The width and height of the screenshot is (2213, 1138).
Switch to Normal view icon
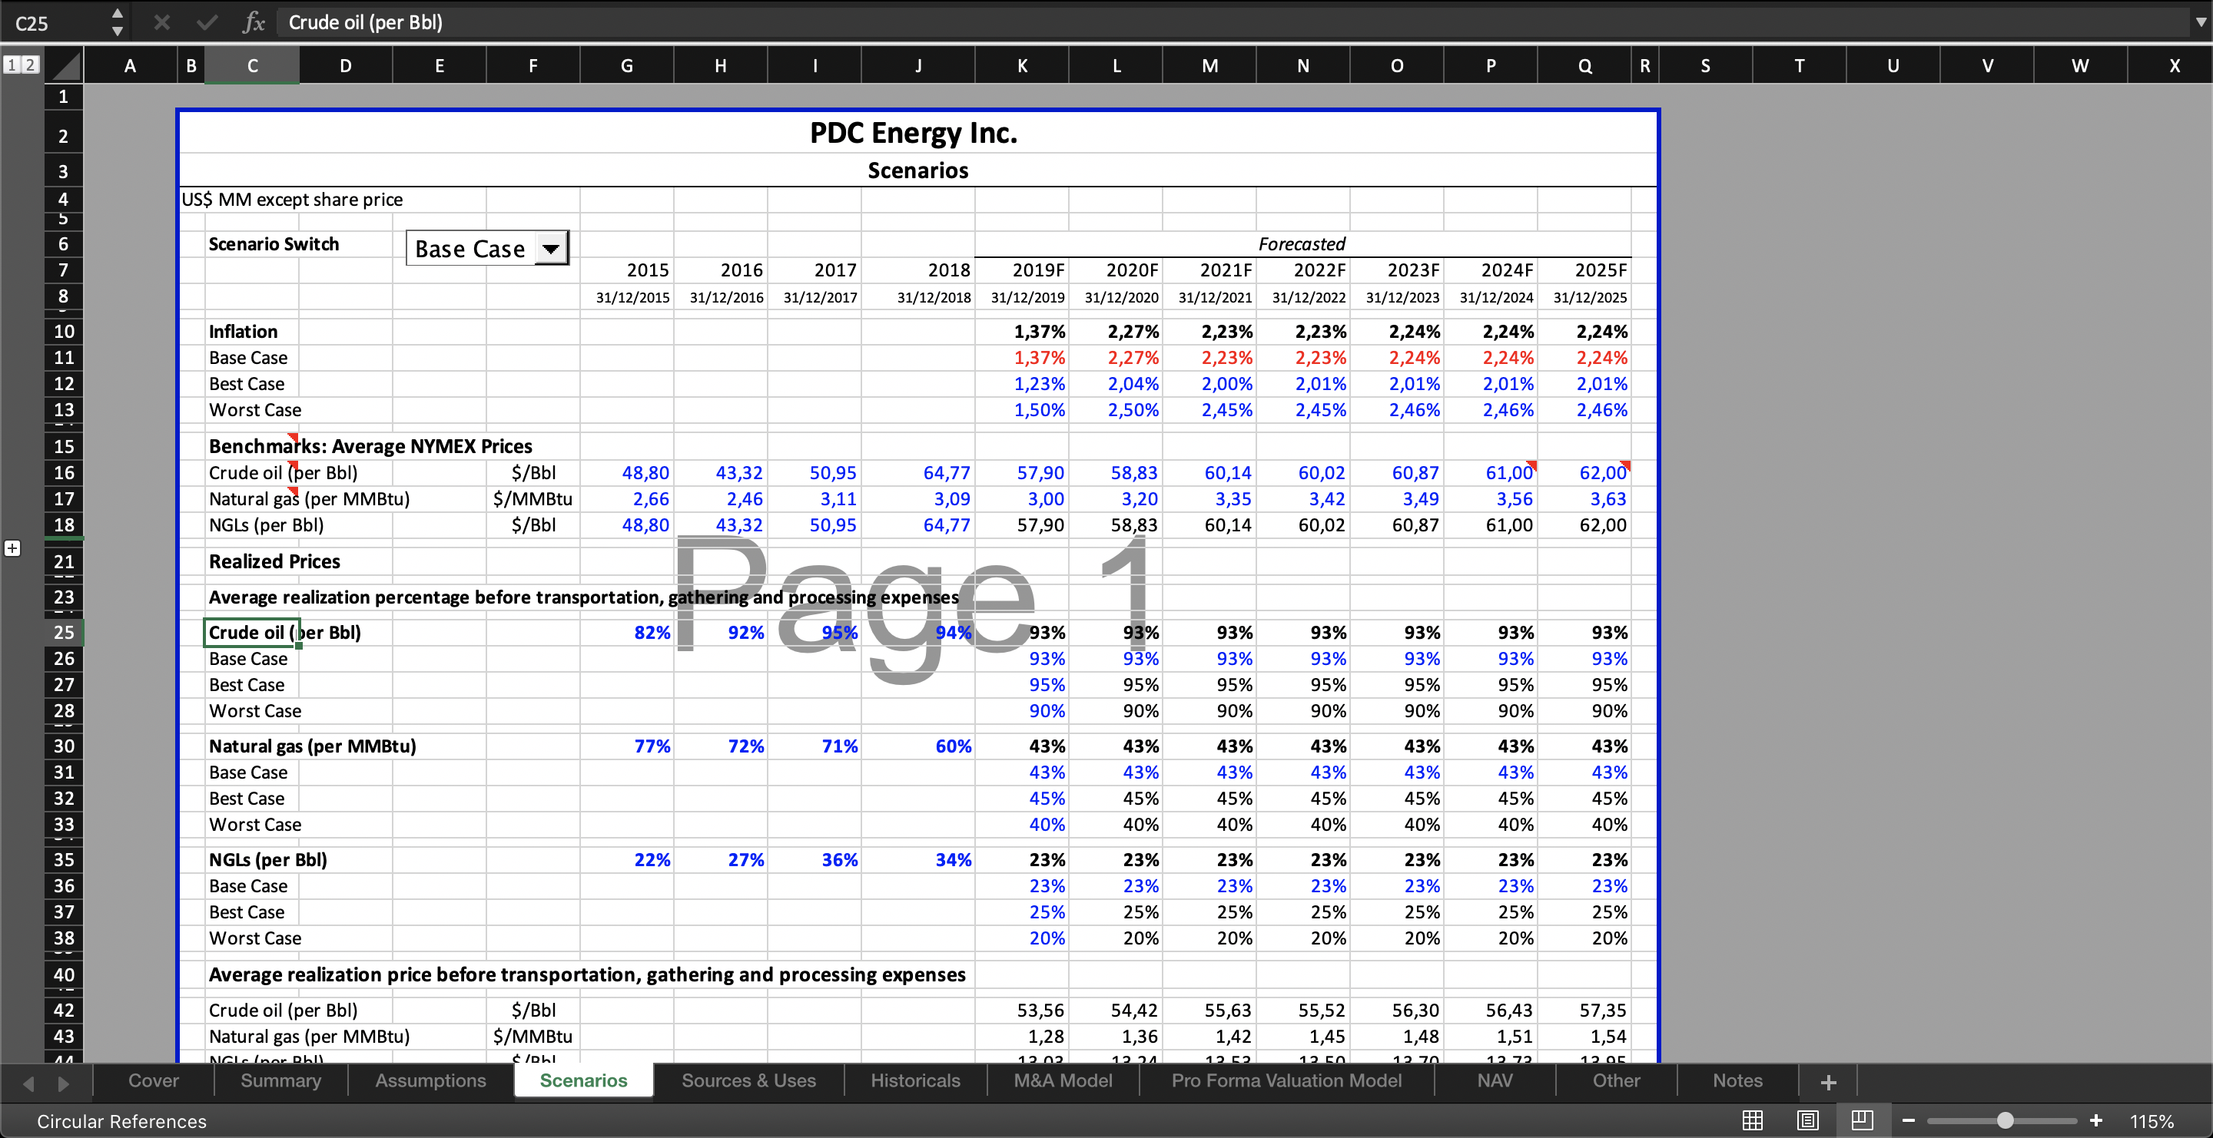tap(1753, 1120)
